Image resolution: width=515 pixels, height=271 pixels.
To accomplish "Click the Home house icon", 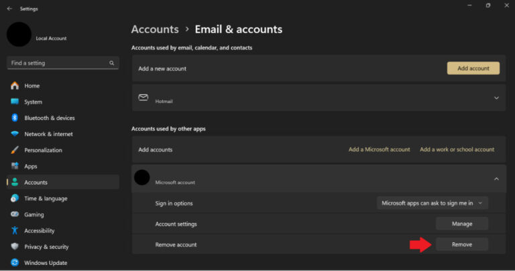I will (15, 86).
